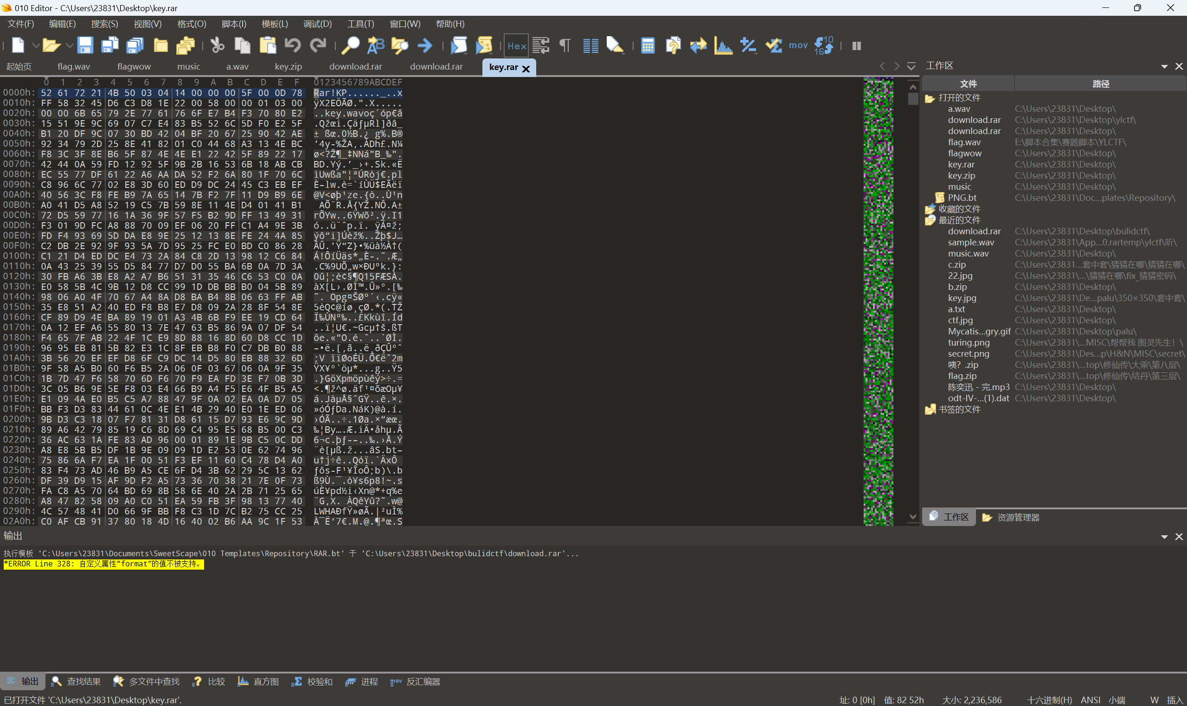Click the 10/16 base converter icon
Screen dimensions: 1187x706
coord(823,45)
